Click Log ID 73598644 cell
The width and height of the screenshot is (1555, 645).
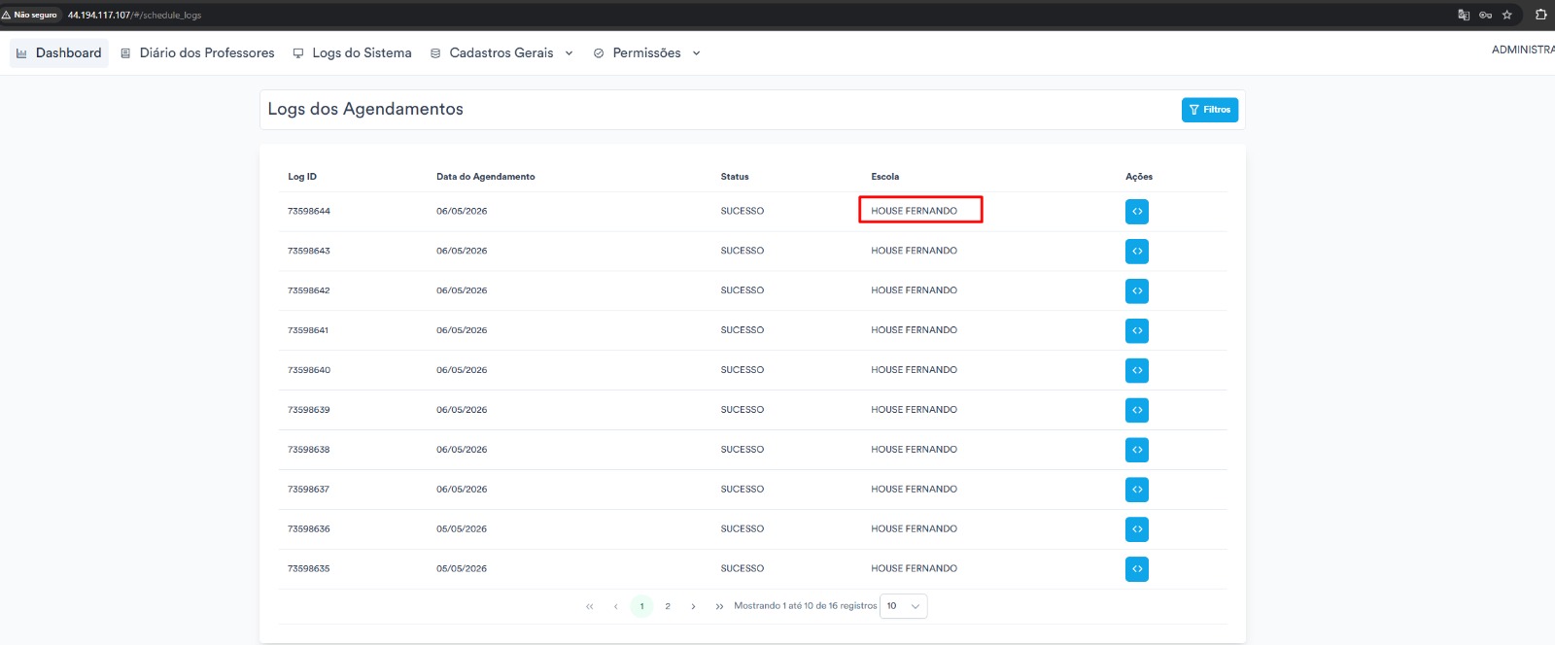[309, 211]
